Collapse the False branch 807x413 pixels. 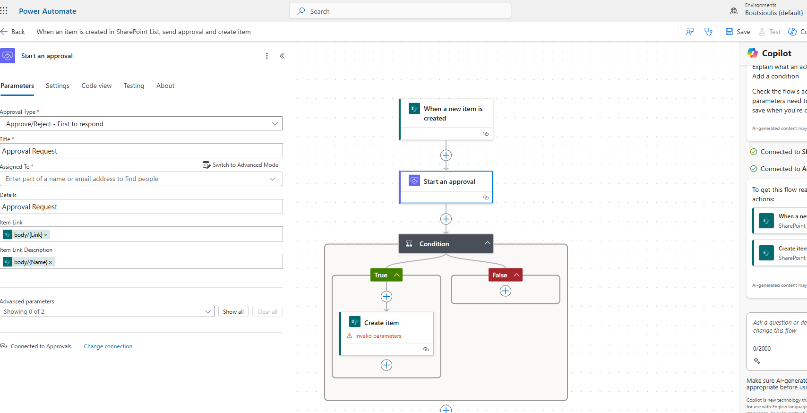pos(517,275)
